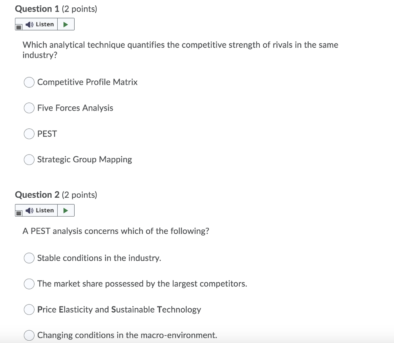Start audio playback for Question 1
The width and height of the screenshot is (394, 343).
66,24
